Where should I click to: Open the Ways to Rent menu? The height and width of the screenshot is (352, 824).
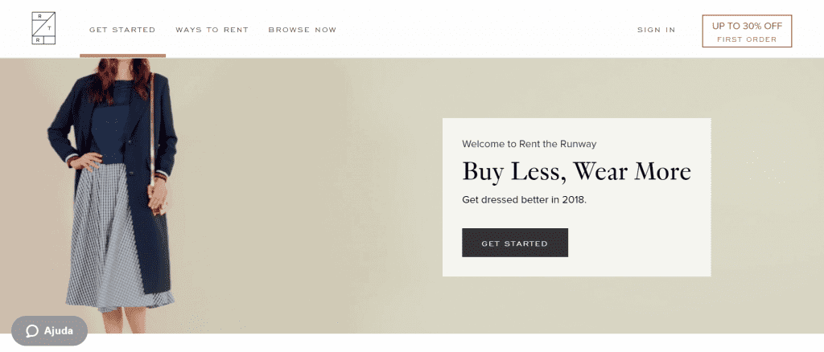(212, 30)
